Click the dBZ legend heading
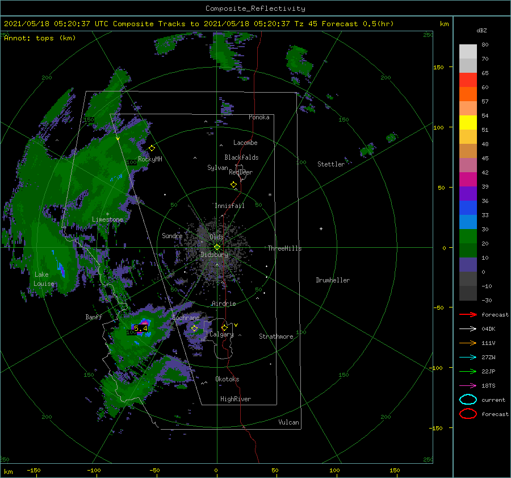Viewport: 511px width, 478px height. 481,30
